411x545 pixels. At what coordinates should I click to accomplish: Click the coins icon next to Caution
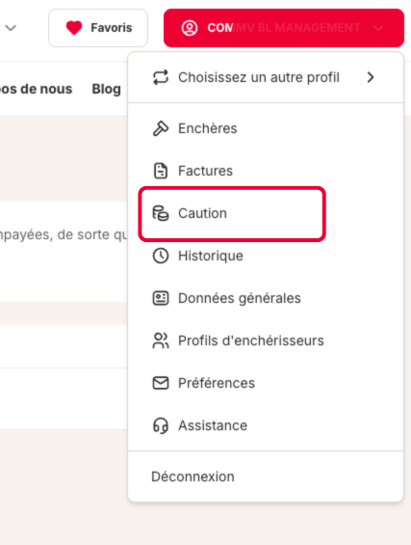(x=161, y=213)
